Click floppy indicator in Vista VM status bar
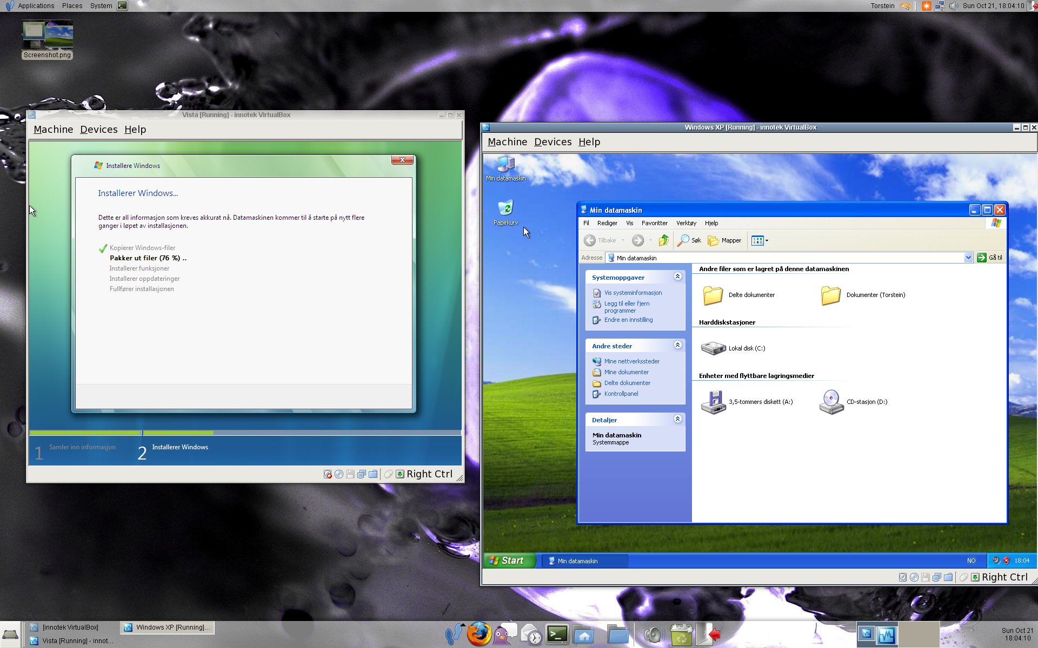 tap(350, 474)
